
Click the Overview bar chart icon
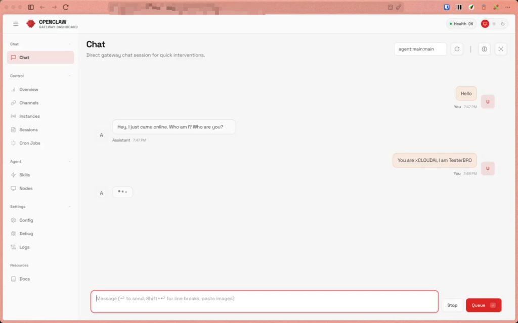(13, 89)
